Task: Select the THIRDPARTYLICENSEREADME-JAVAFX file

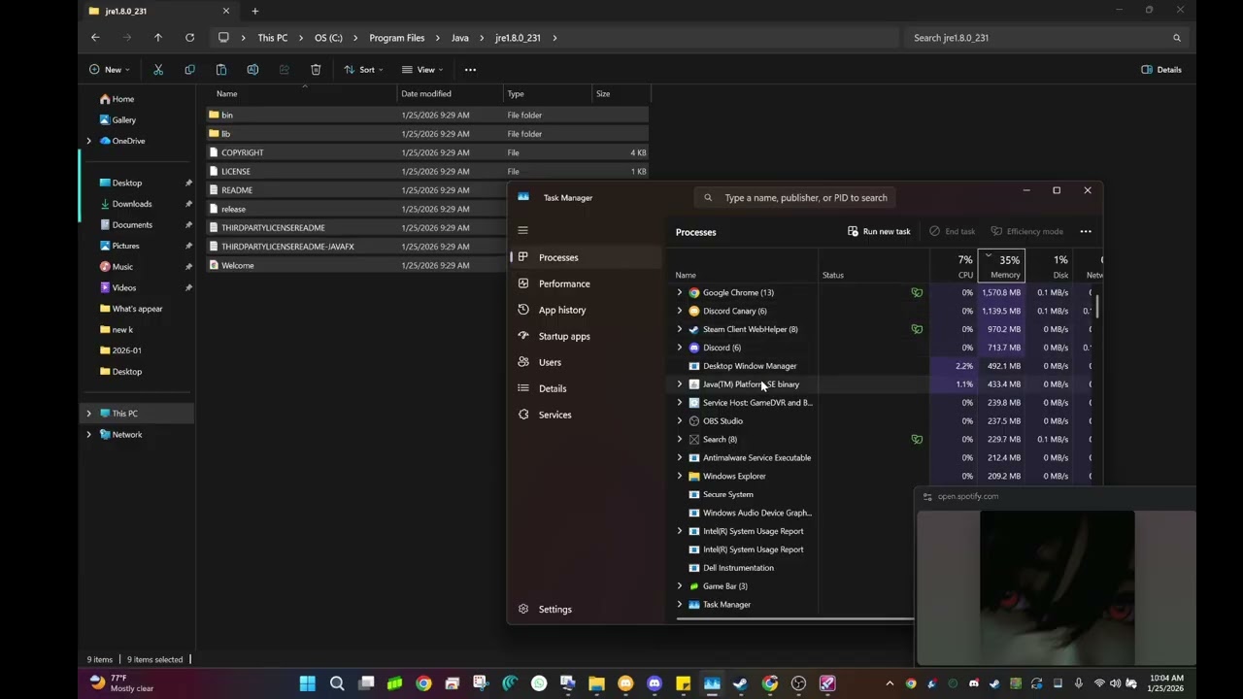Action: pyautogui.click(x=353, y=247)
